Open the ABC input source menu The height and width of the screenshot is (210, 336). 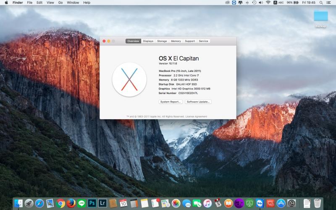[x=278, y=3]
